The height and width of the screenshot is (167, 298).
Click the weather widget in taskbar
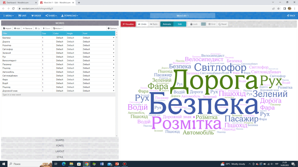tap(233, 164)
